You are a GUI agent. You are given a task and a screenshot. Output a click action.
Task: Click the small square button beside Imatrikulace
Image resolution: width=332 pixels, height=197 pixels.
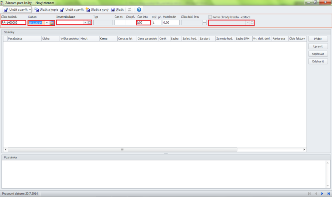point(89,23)
